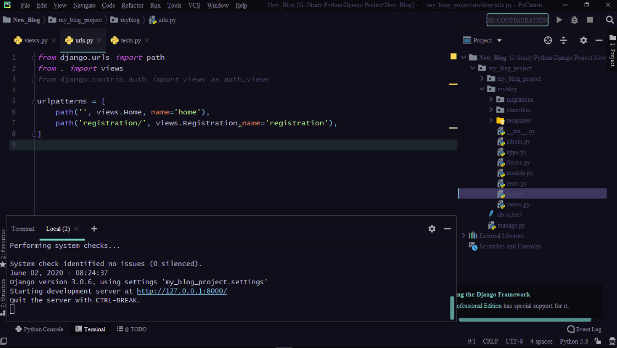
Task: Open the VCS menu
Action: pos(194,5)
